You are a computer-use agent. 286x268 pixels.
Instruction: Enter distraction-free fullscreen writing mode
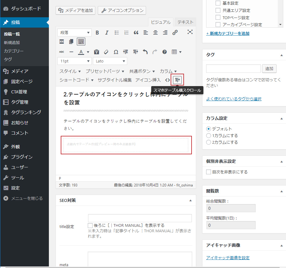pyautogui.click(x=190, y=32)
